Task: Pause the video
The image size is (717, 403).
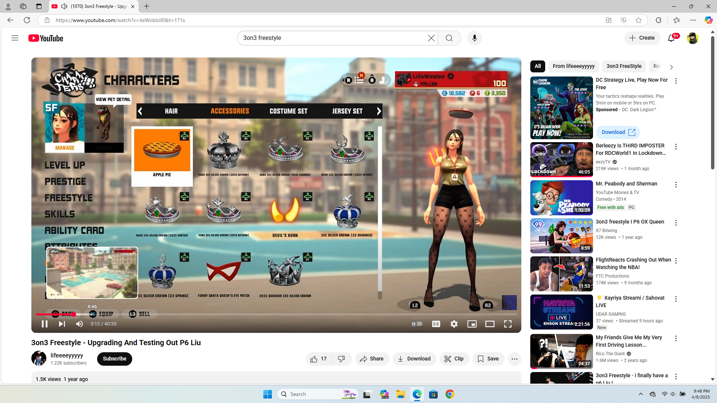Action: pyautogui.click(x=44, y=324)
